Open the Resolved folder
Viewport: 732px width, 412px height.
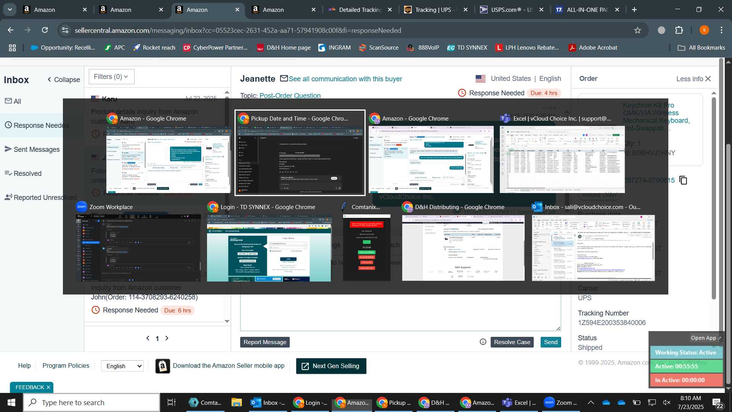point(23,173)
